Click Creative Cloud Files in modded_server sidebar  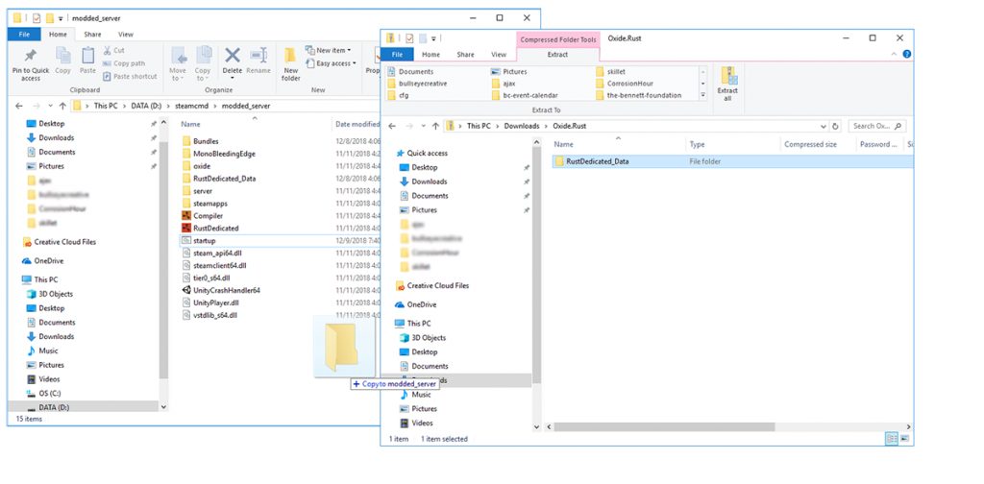point(59,242)
